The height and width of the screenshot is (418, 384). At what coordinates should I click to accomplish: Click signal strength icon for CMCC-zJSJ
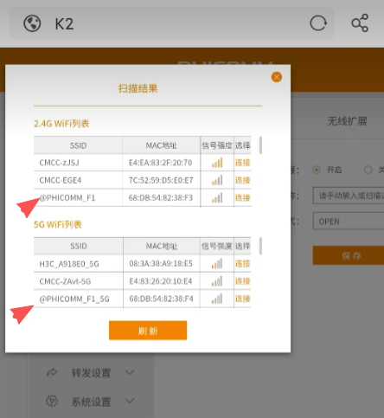pos(217,163)
